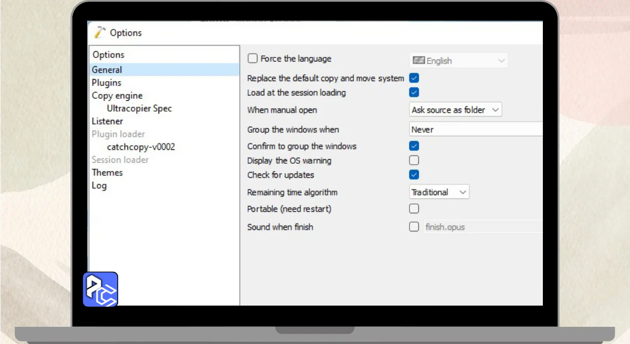Click the finish.opus sound file field
The image size is (630, 344).
[x=482, y=227]
